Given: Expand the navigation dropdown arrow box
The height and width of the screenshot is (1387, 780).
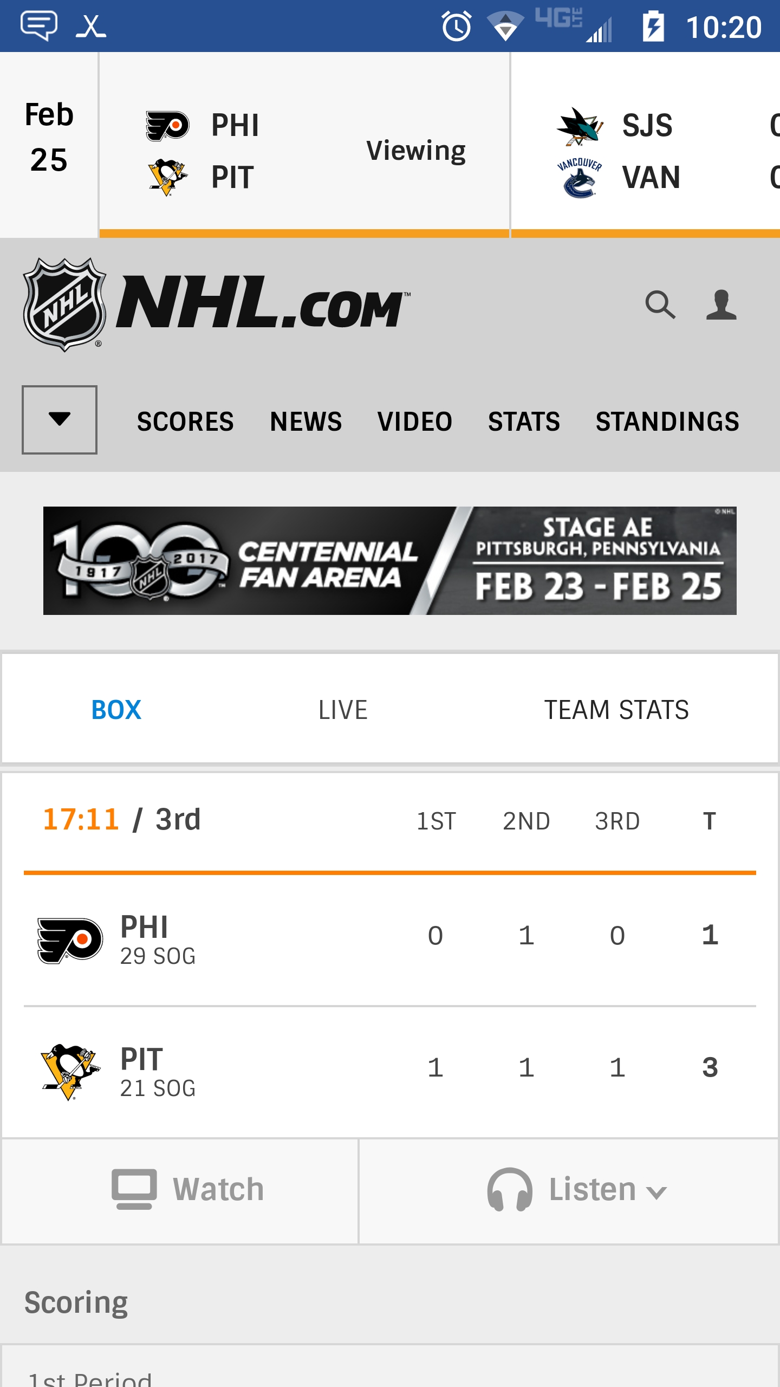Looking at the screenshot, I should (x=60, y=420).
